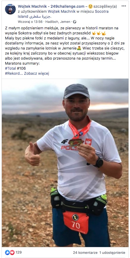Image resolution: width=130 pixels, height=258 pixels.
Task: Click the red heart reaction icon
Action: tap(12, 252)
